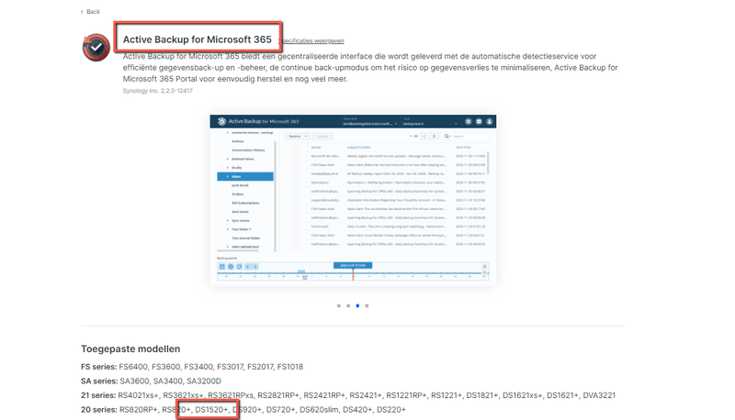Click the RS4021xs+ model name
Image resolution: width=735 pixels, height=420 pixels.
pos(139,395)
